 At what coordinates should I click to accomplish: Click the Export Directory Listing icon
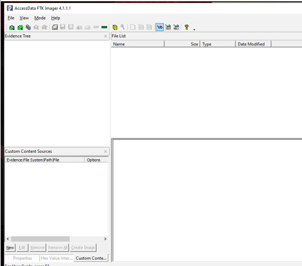point(149,27)
